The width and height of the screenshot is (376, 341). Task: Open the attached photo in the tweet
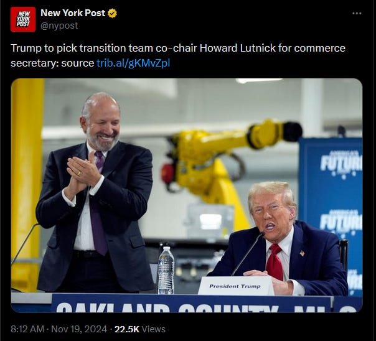[187, 195]
